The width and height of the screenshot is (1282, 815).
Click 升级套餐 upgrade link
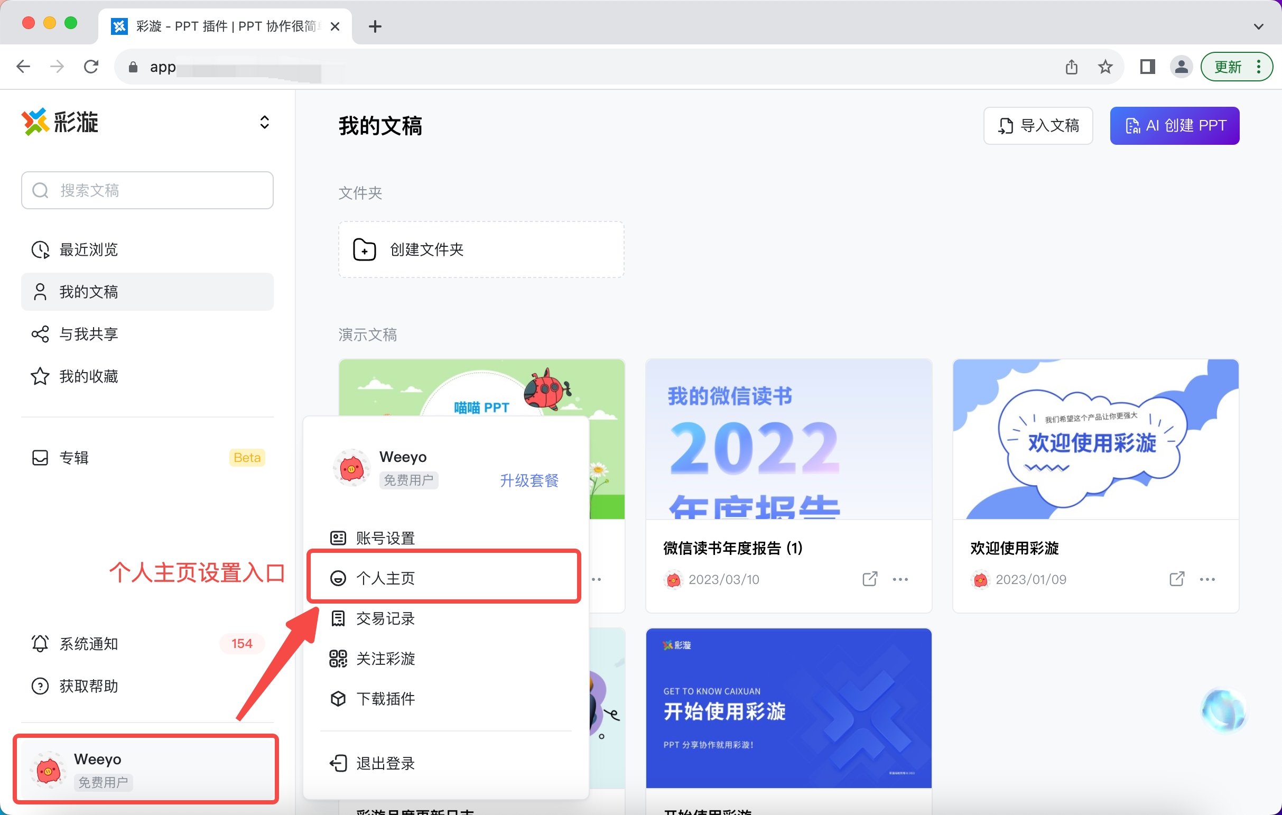coord(529,480)
